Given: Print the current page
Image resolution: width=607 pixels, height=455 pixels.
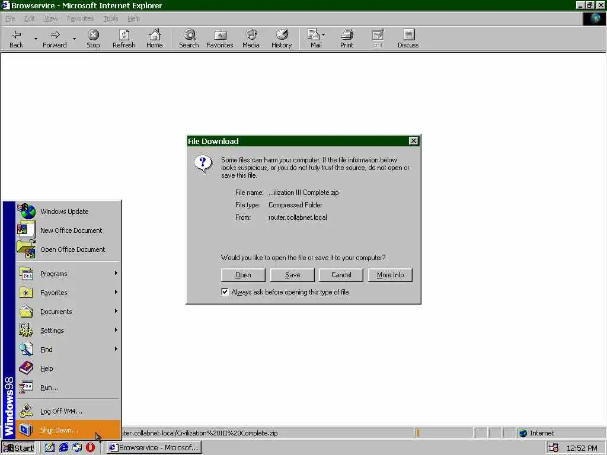Looking at the screenshot, I should pyautogui.click(x=347, y=39).
